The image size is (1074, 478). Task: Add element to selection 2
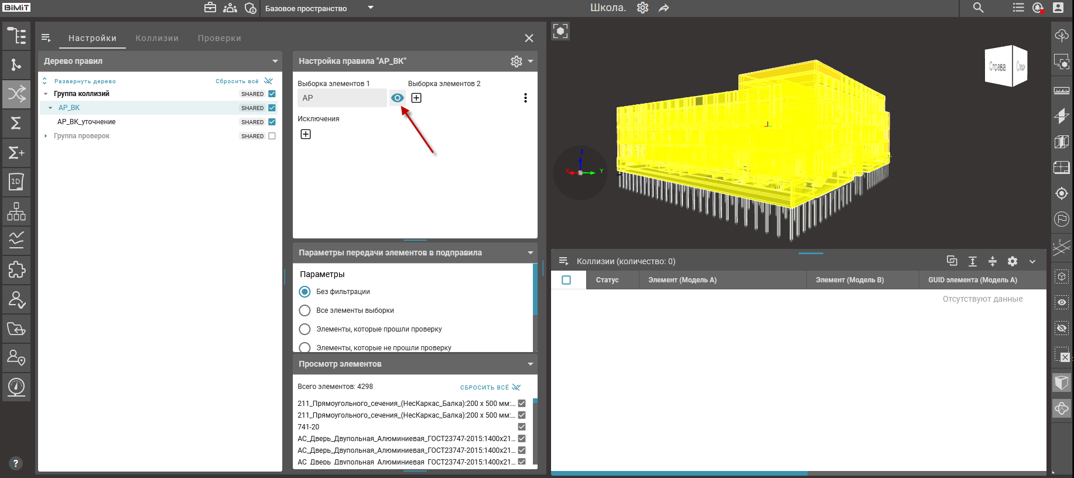[x=416, y=98]
